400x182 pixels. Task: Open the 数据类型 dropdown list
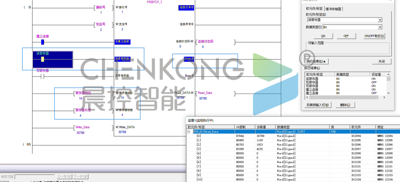pos(380,27)
